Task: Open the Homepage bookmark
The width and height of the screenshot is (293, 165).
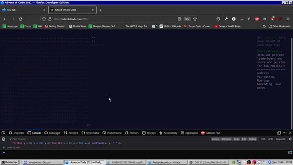Action: [10, 27]
